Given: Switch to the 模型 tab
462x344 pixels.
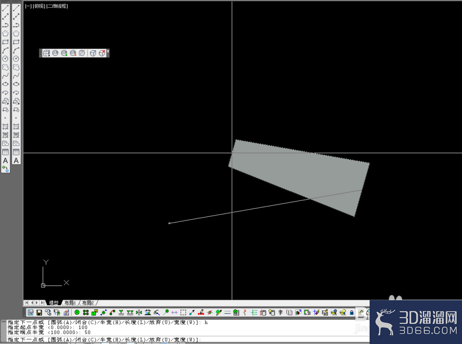Looking at the screenshot, I should (x=54, y=303).
